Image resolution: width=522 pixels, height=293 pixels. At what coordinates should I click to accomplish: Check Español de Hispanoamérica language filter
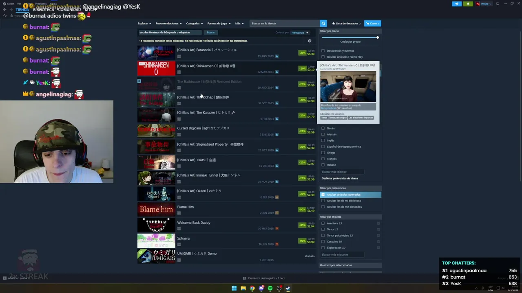click(323, 146)
